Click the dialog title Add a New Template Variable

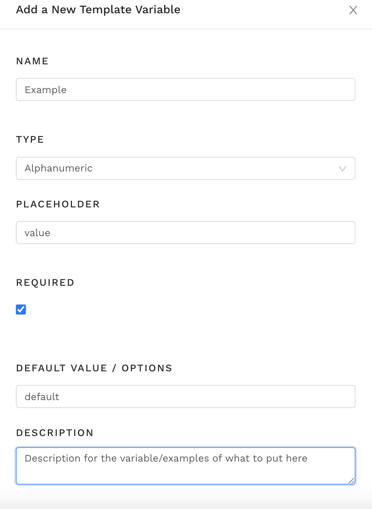click(x=98, y=10)
